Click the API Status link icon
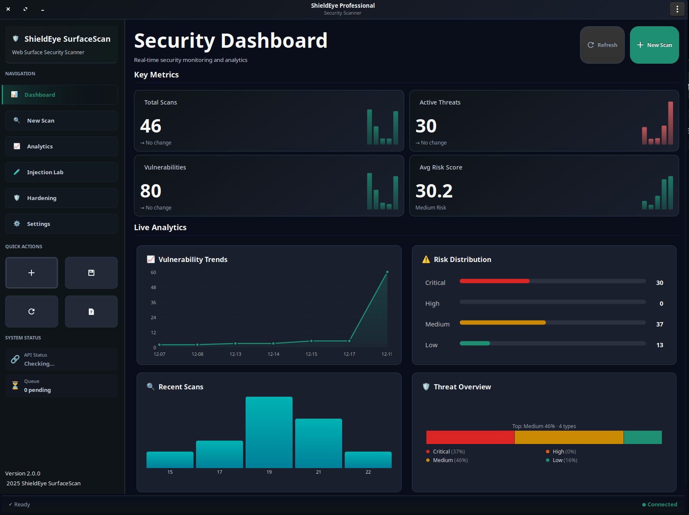This screenshot has height=515, width=689. tap(15, 359)
